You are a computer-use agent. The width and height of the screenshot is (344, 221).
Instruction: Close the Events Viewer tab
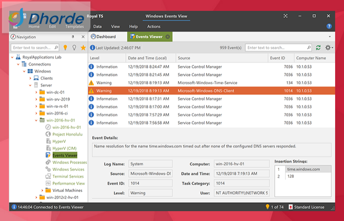(168, 37)
